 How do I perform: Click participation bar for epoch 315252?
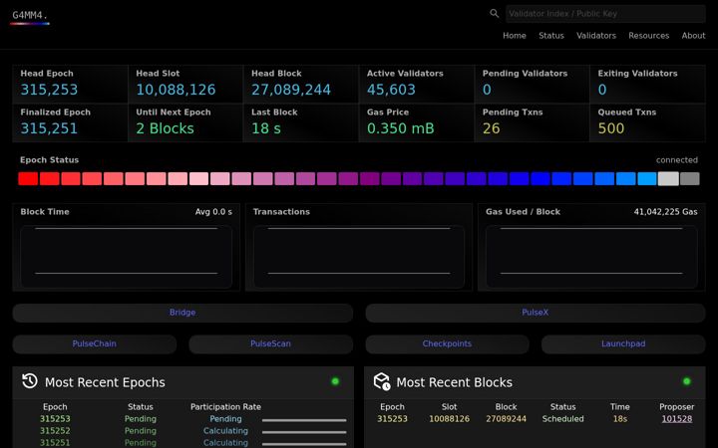point(304,432)
